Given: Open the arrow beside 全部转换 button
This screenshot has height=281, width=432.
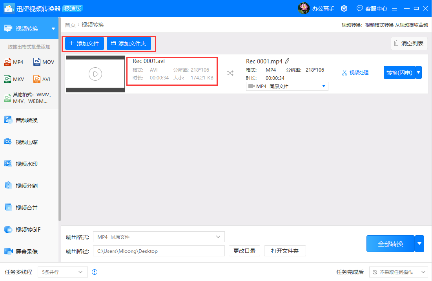Looking at the screenshot, I should [419, 243].
